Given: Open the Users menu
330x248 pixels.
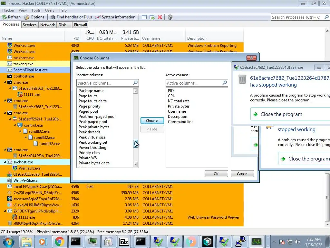Looking at the screenshot, I should 49,10.
